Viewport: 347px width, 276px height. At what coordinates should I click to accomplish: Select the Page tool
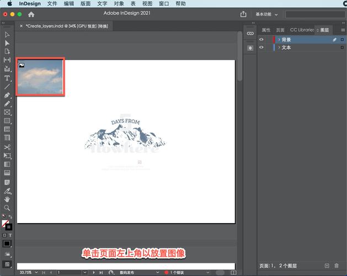point(7,51)
